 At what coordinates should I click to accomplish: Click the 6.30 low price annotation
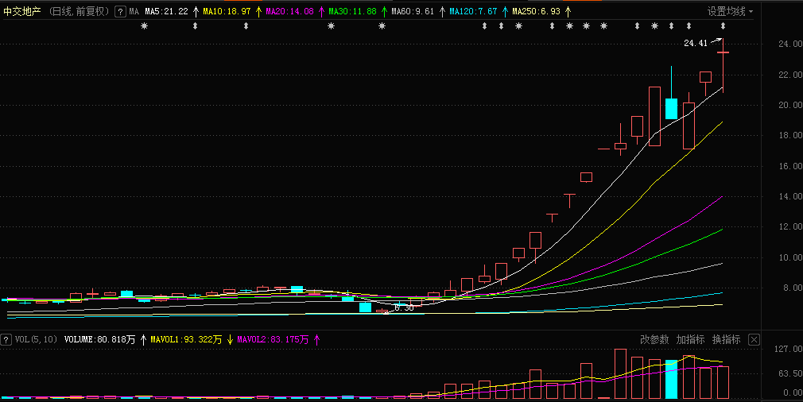[x=404, y=308]
